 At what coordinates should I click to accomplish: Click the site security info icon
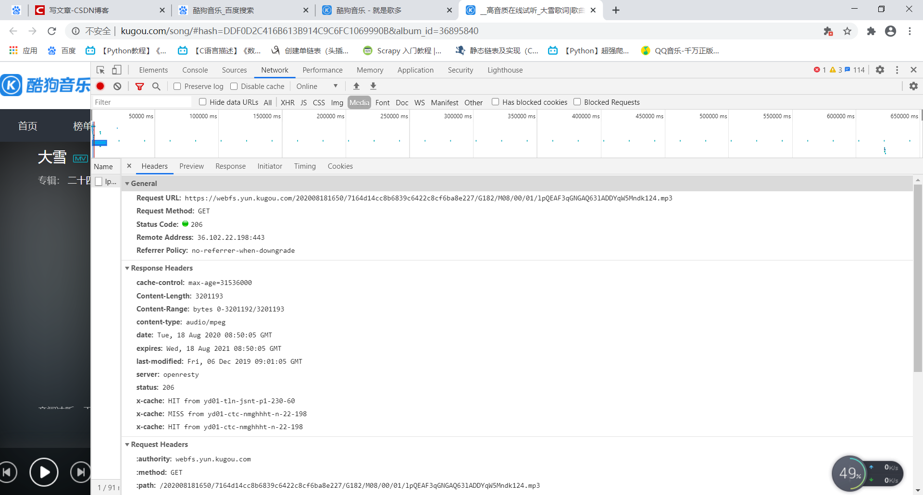pyautogui.click(x=75, y=31)
